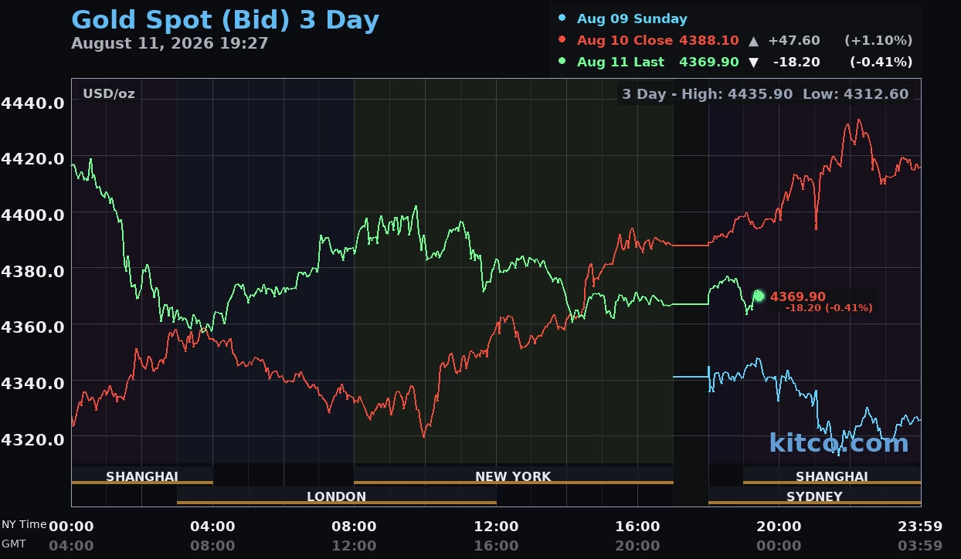Click the green Aug 11 Last legend dot
This screenshot has height=559, width=961.
click(x=562, y=62)
